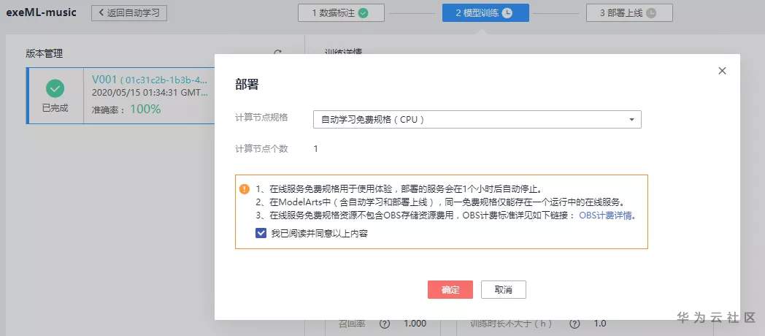Image resolution: width=765 pixels, height=336 pixels.
Task: Select the 模型训练 step tab
Action: pos(485,12)
